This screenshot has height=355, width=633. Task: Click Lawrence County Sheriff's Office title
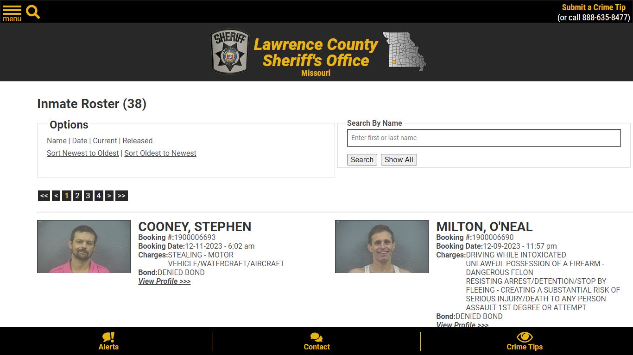tap(316, 52)
